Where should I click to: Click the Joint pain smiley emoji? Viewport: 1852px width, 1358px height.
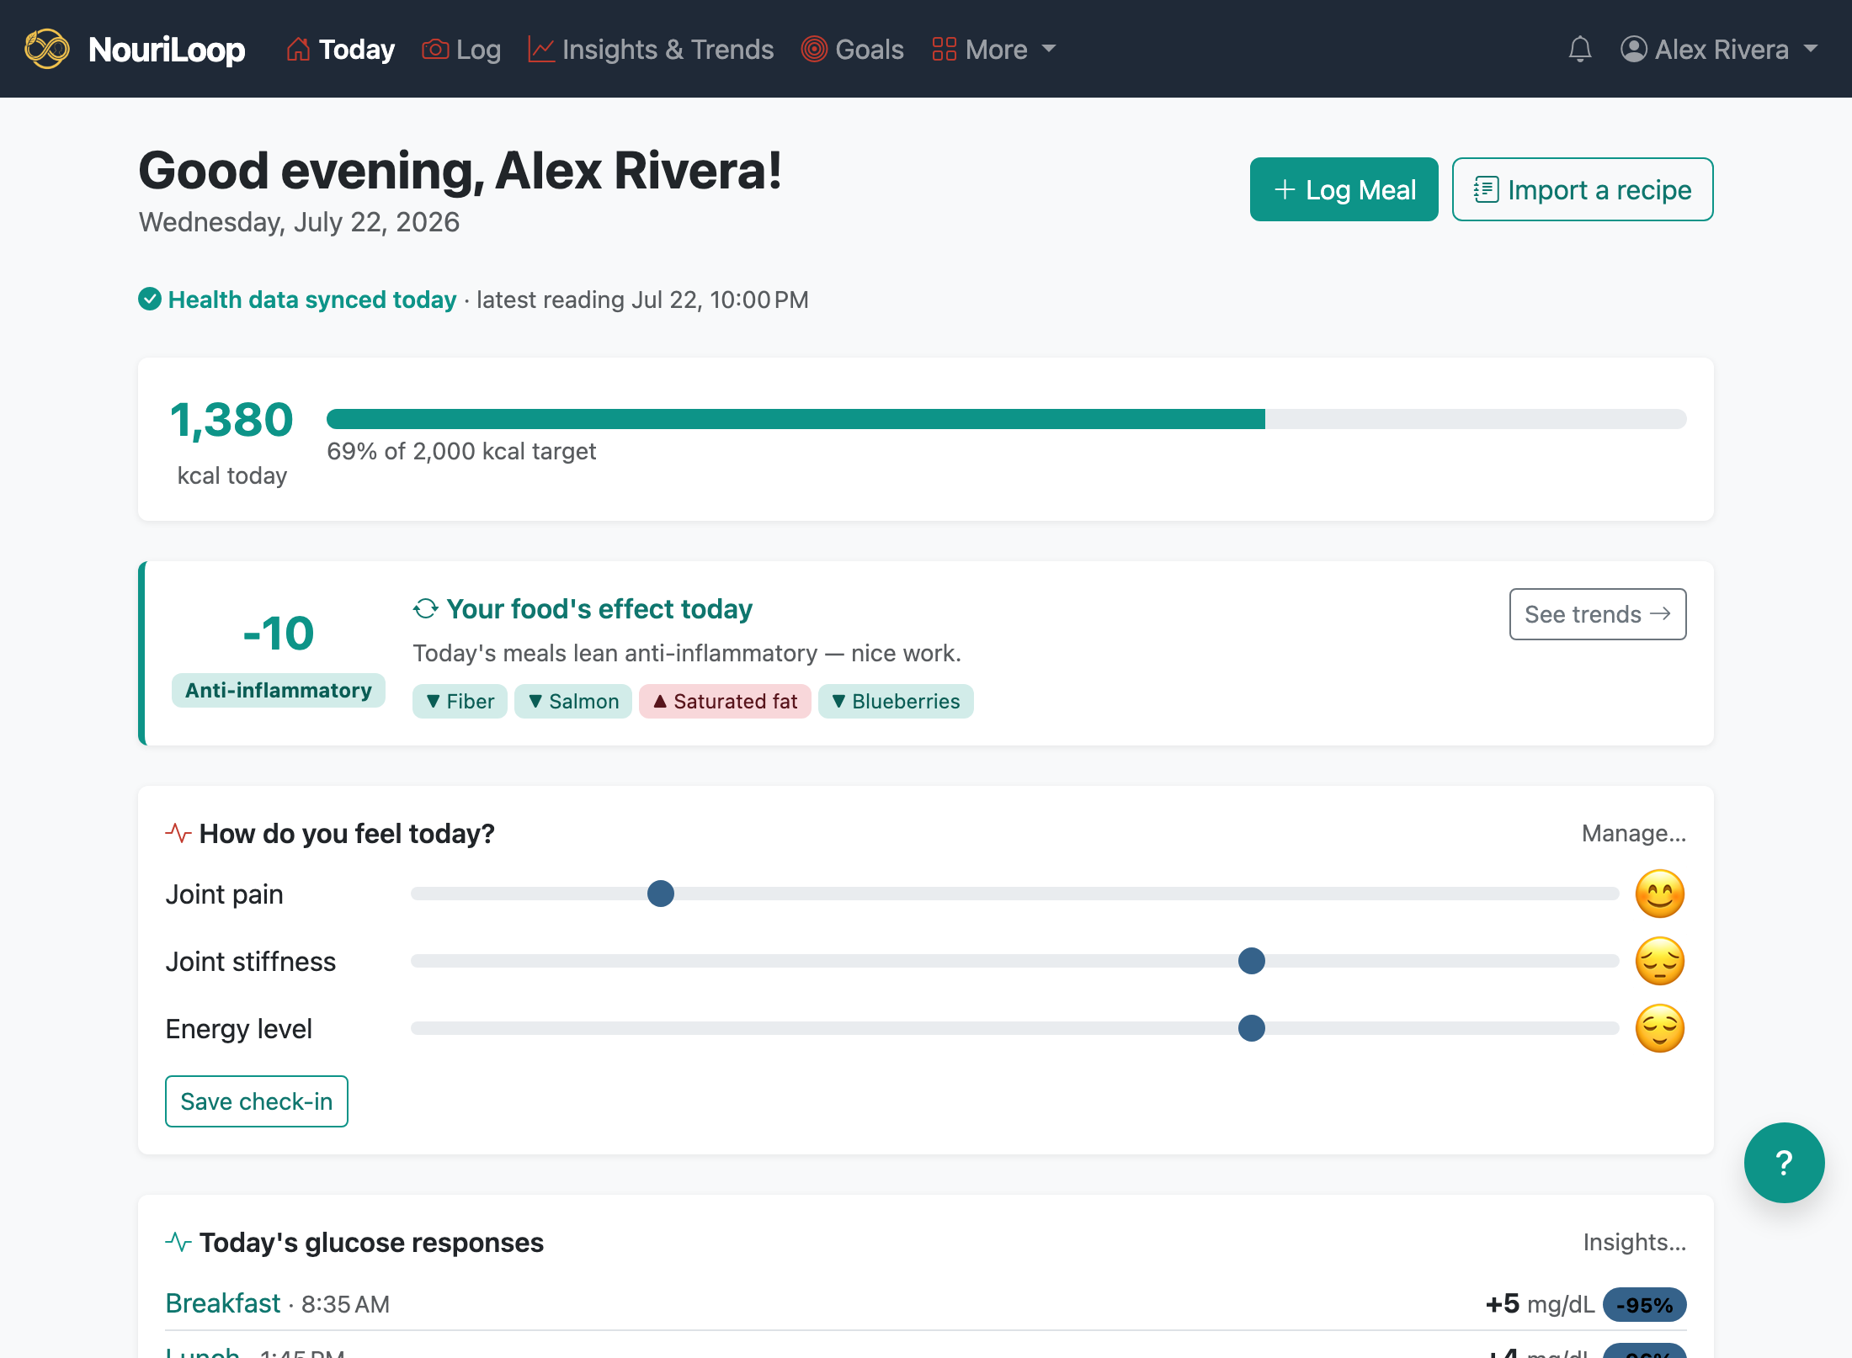click(1660, 894)
